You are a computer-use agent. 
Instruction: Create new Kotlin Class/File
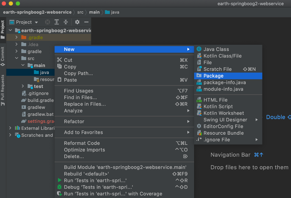(x=228, y=56)
